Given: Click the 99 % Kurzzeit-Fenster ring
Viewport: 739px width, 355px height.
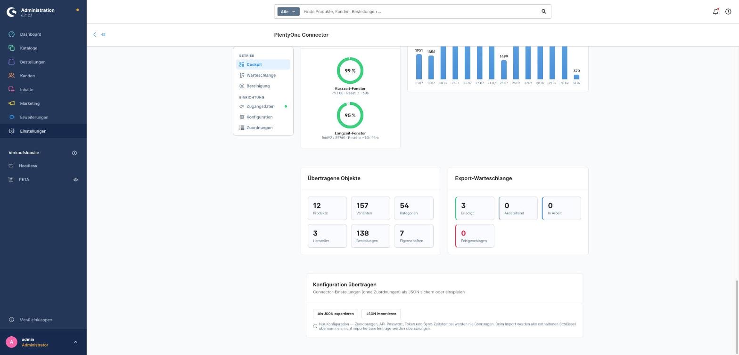Looking at the screenshot, I should pyautogui.click(x=350, y=71).
